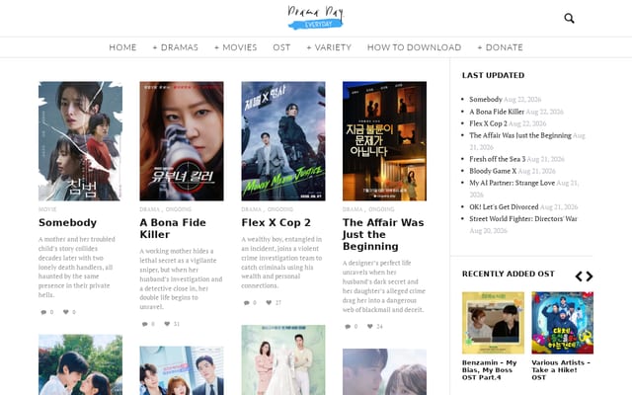Click ONGOING tag above Flex X Cop 2
Screen dimensions: 632x395
tap(280, 209)
